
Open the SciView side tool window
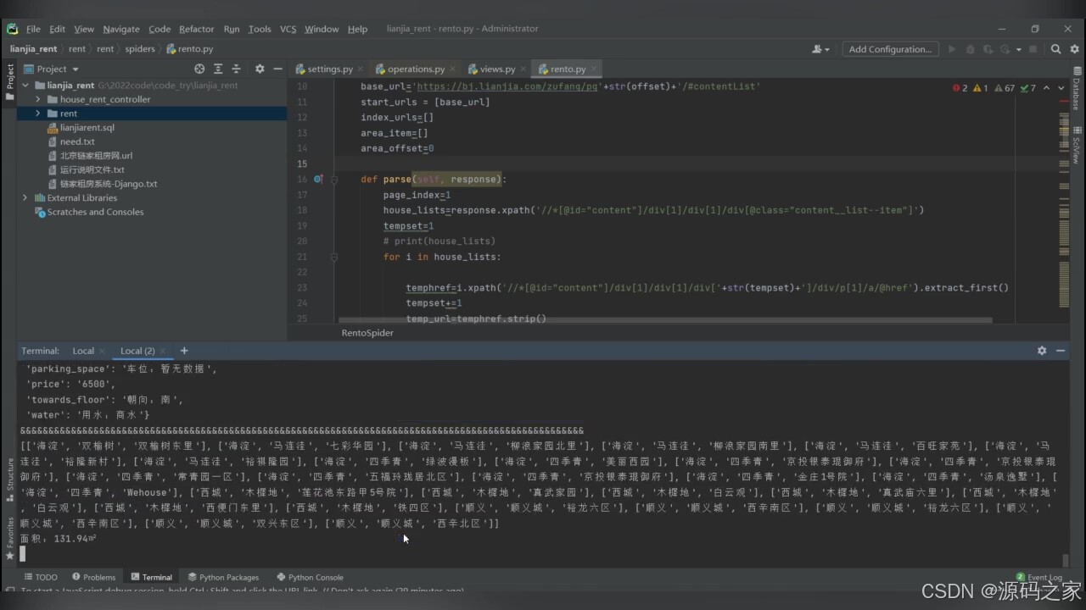point(1076,144)
